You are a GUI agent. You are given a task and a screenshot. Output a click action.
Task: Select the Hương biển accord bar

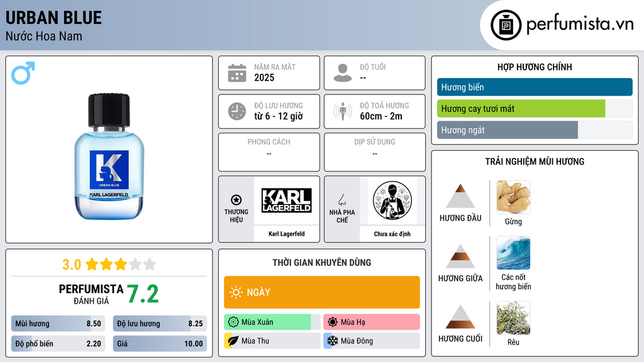point(535,87)
